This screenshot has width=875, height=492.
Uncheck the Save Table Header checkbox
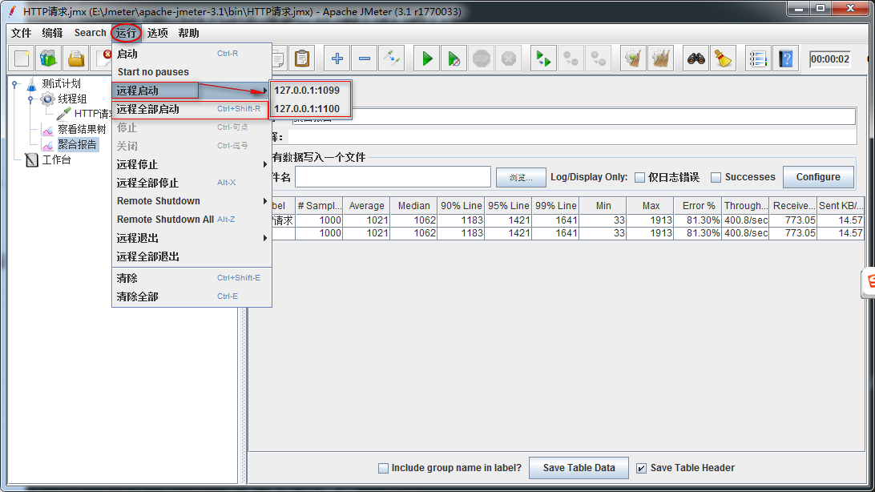(x=642, y=468)
